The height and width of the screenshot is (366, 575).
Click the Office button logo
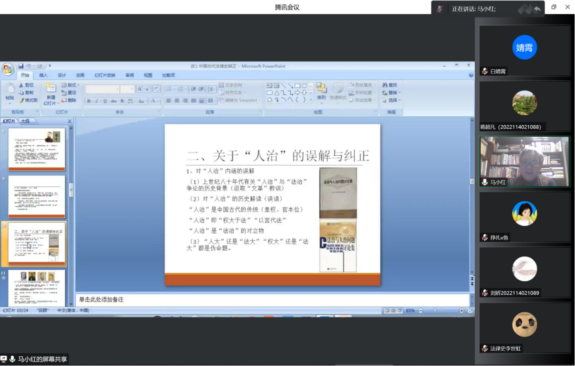tap(7, 69)
